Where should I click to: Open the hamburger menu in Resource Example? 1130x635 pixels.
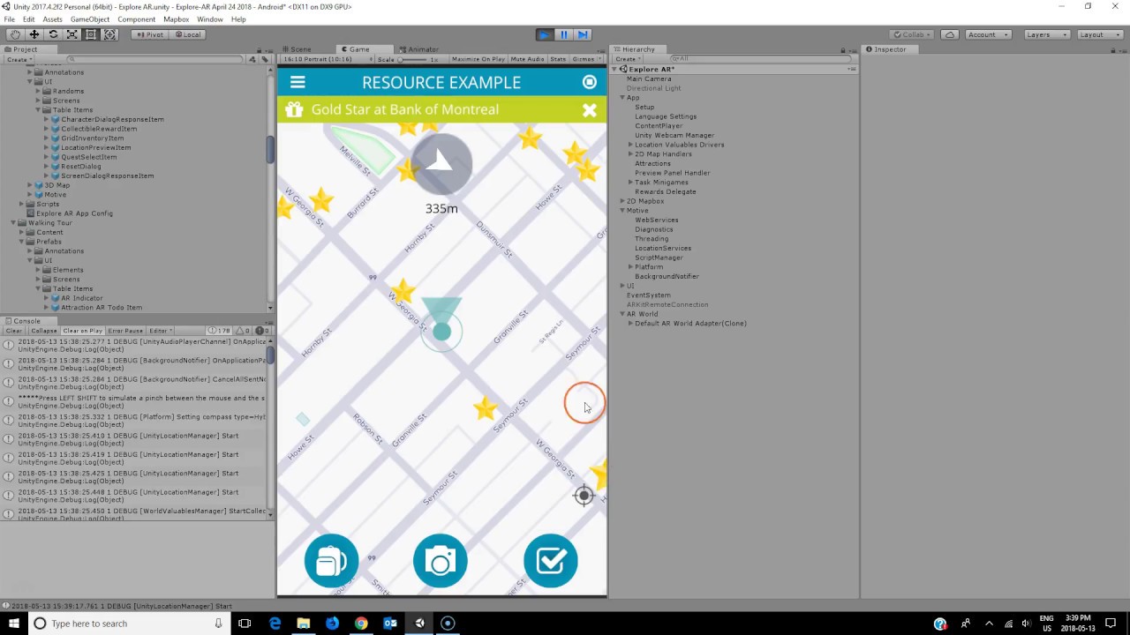click(x=298, y=82)
